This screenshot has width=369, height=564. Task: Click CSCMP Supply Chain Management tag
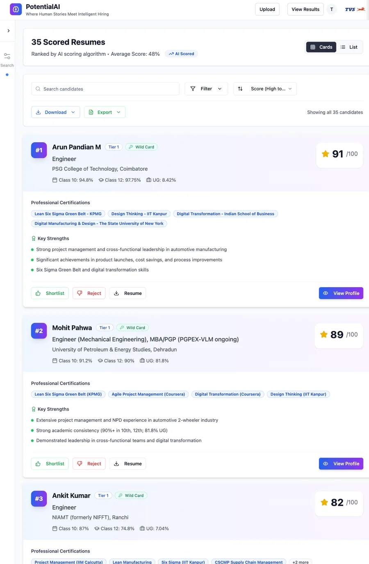tap(249, 562)
